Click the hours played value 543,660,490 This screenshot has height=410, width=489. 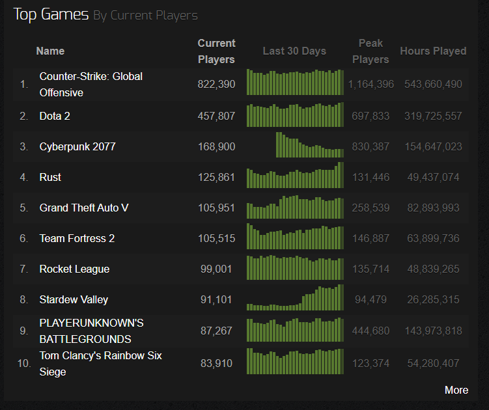433,84
